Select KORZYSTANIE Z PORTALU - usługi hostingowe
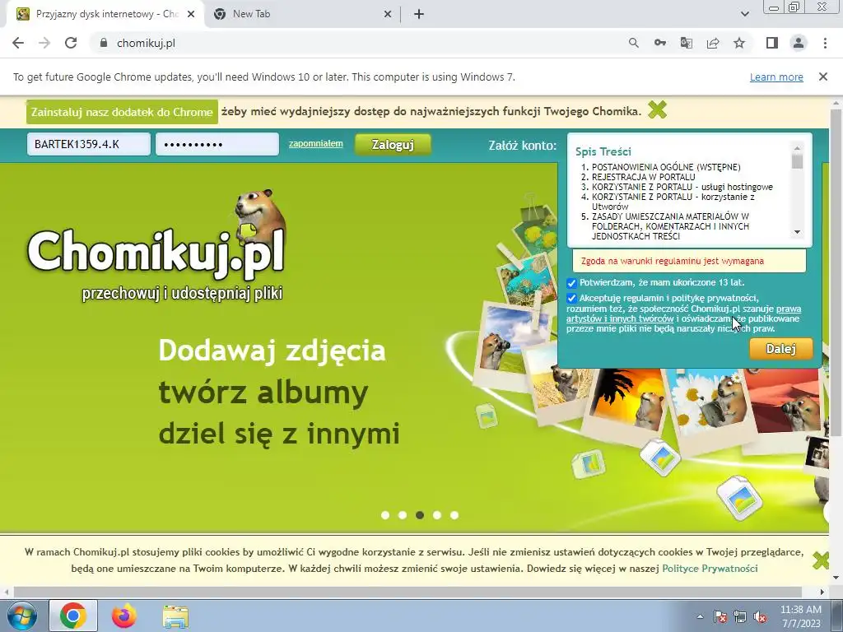 pos(682,187)
